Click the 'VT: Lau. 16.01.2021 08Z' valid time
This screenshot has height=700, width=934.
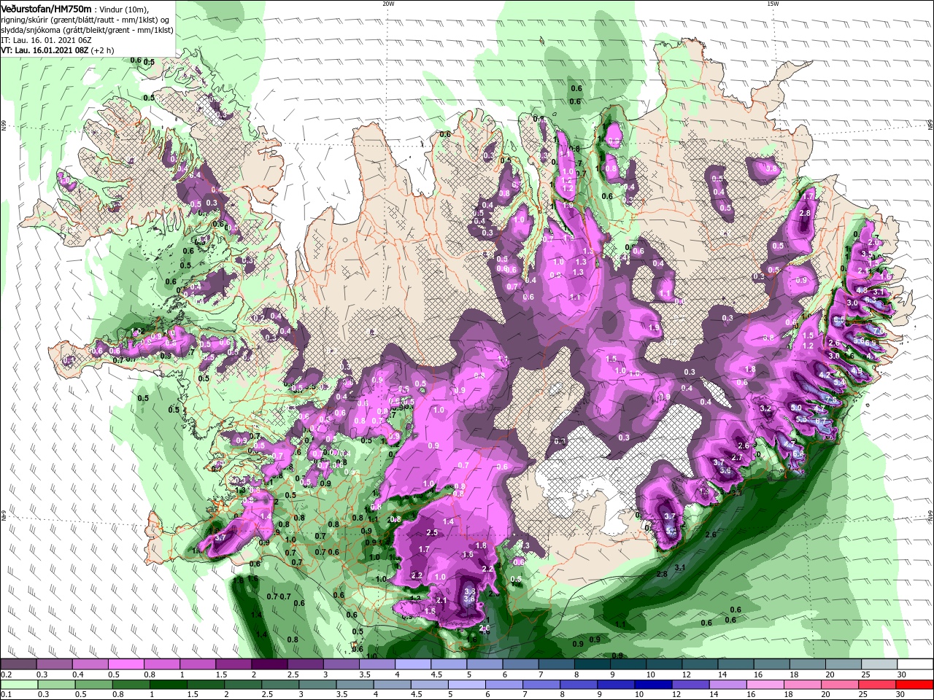(45, 50)
